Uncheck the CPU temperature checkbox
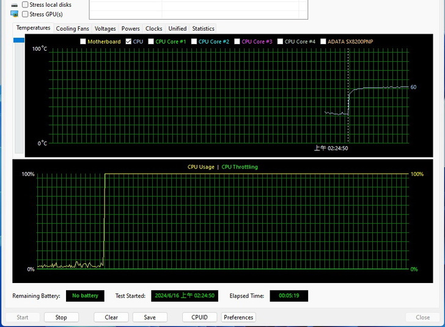Screen dimensions: 445x327 tap(128, 42)
